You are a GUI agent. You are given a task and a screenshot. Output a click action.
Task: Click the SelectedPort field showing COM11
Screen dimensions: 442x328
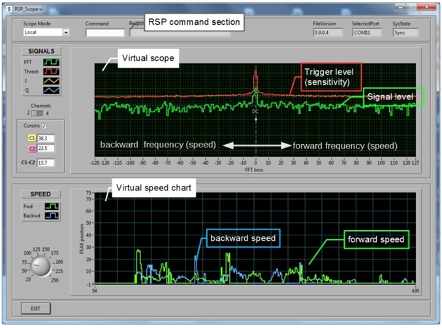(x=367, y=33)
